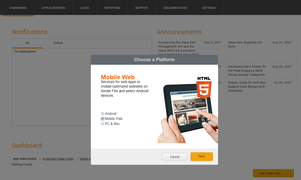The image size is (301, 180).
Task: Open Alexa Skill Management API announcement
Action: (x=179, y=48)
